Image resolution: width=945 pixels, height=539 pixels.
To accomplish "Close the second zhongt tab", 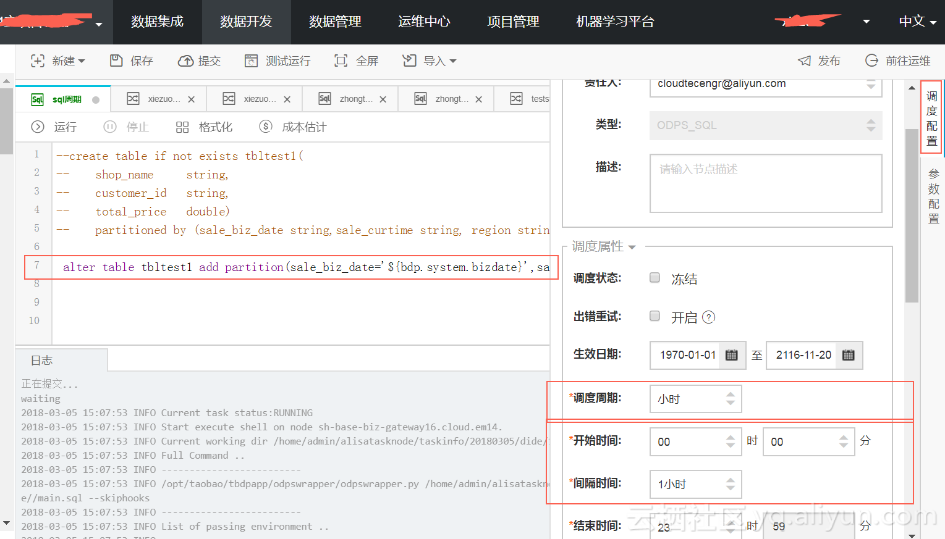I will [x=478, y=99].
